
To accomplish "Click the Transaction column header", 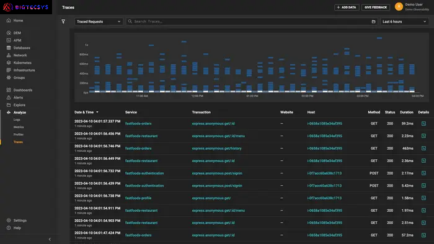I will click(x=201, y=112).
